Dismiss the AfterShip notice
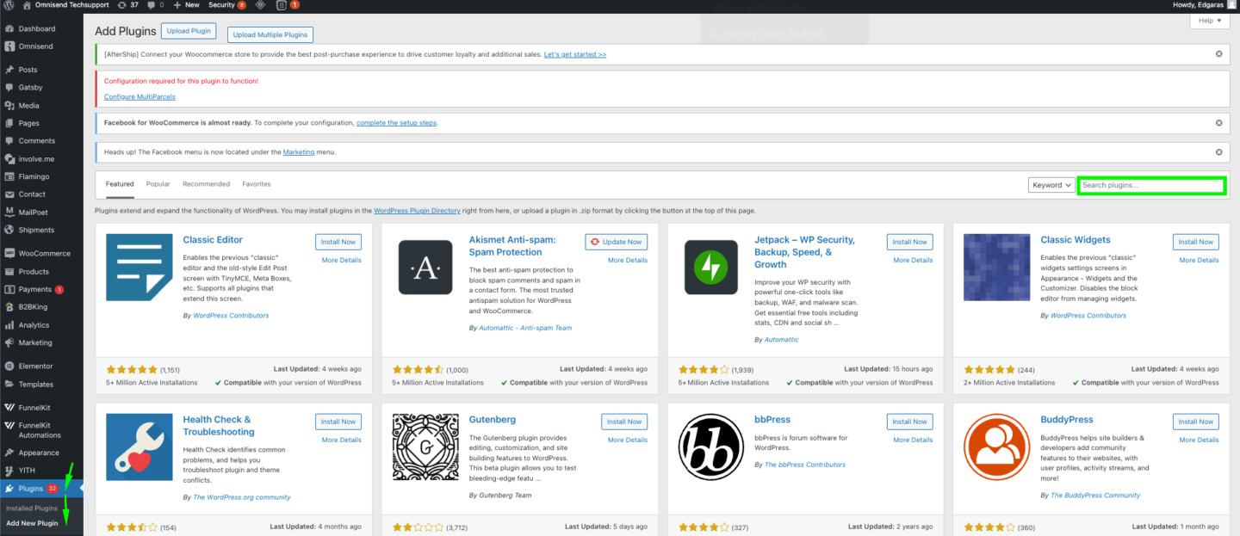This screenshot has height=536, width=1240. pyautogui.click(x=1218, y=53)
